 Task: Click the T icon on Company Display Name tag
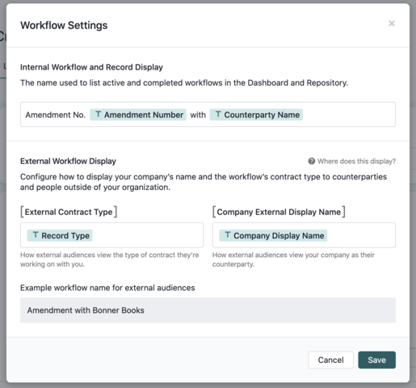[228, 235]
